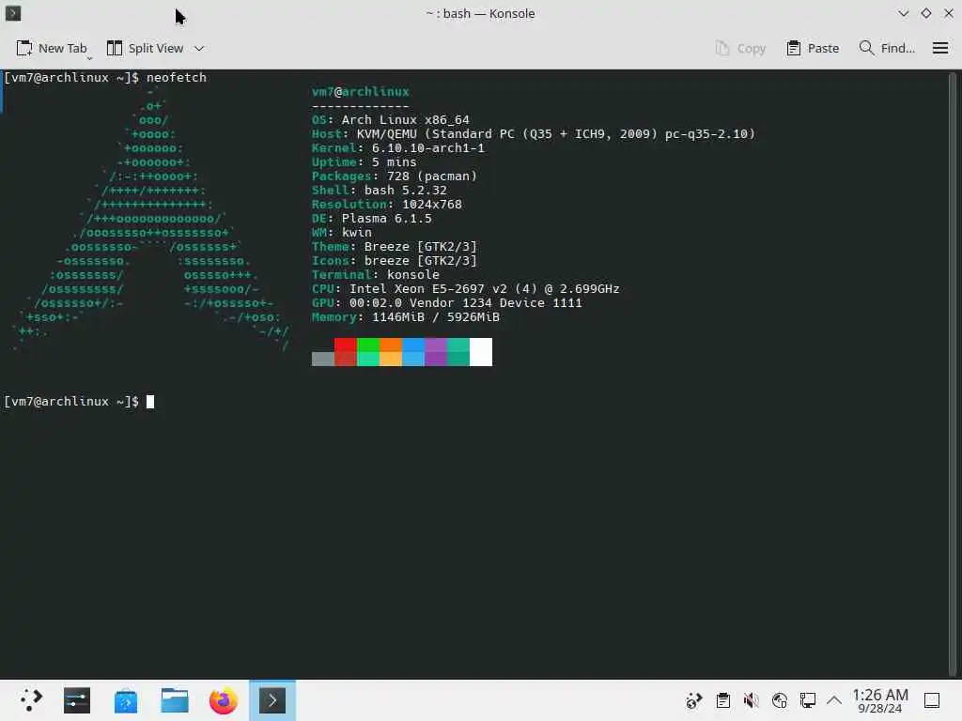Open the hamburger menu in Konsole
The width and height of the screenshot is (962, 721).
(939, 48)
